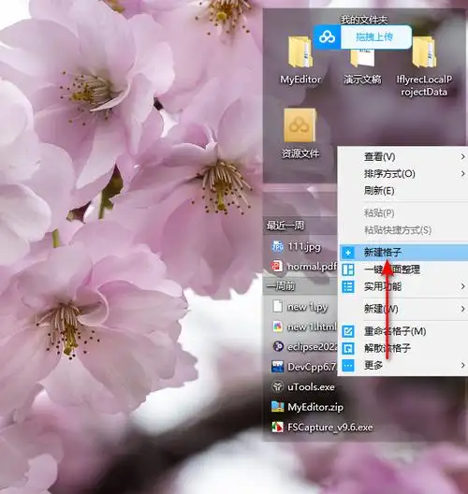
Task: Click the layout icon beside 一键桌面整理
Action: point(348,270)
